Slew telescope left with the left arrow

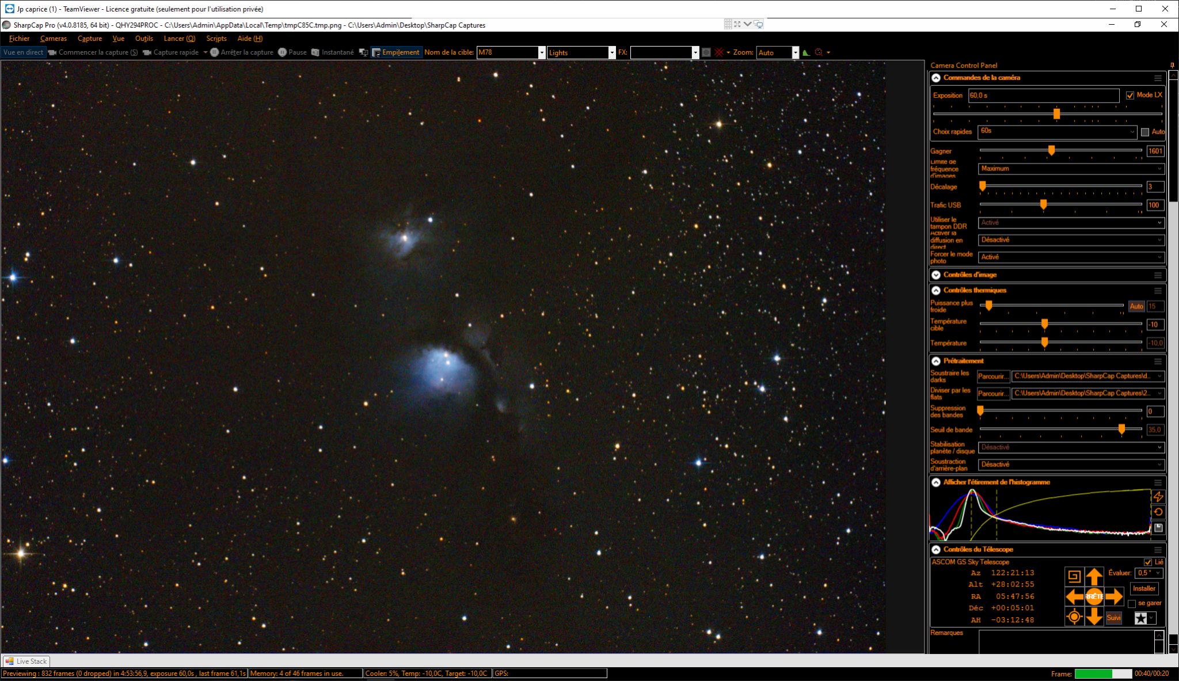click(x=1074, y=596)
